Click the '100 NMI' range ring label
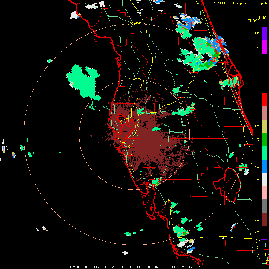The height and width of the screenshot is (269, 269). (134, 24)
